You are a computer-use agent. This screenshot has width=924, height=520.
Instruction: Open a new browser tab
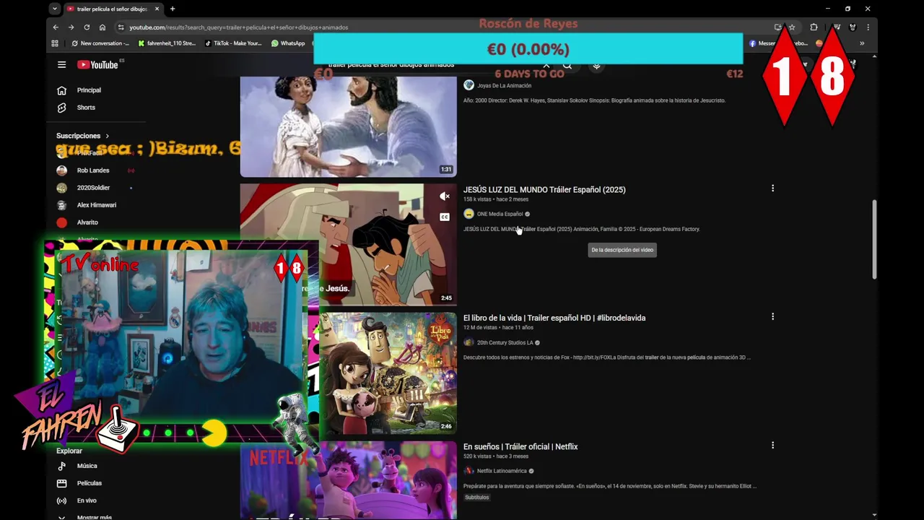[x=173, y=9]
